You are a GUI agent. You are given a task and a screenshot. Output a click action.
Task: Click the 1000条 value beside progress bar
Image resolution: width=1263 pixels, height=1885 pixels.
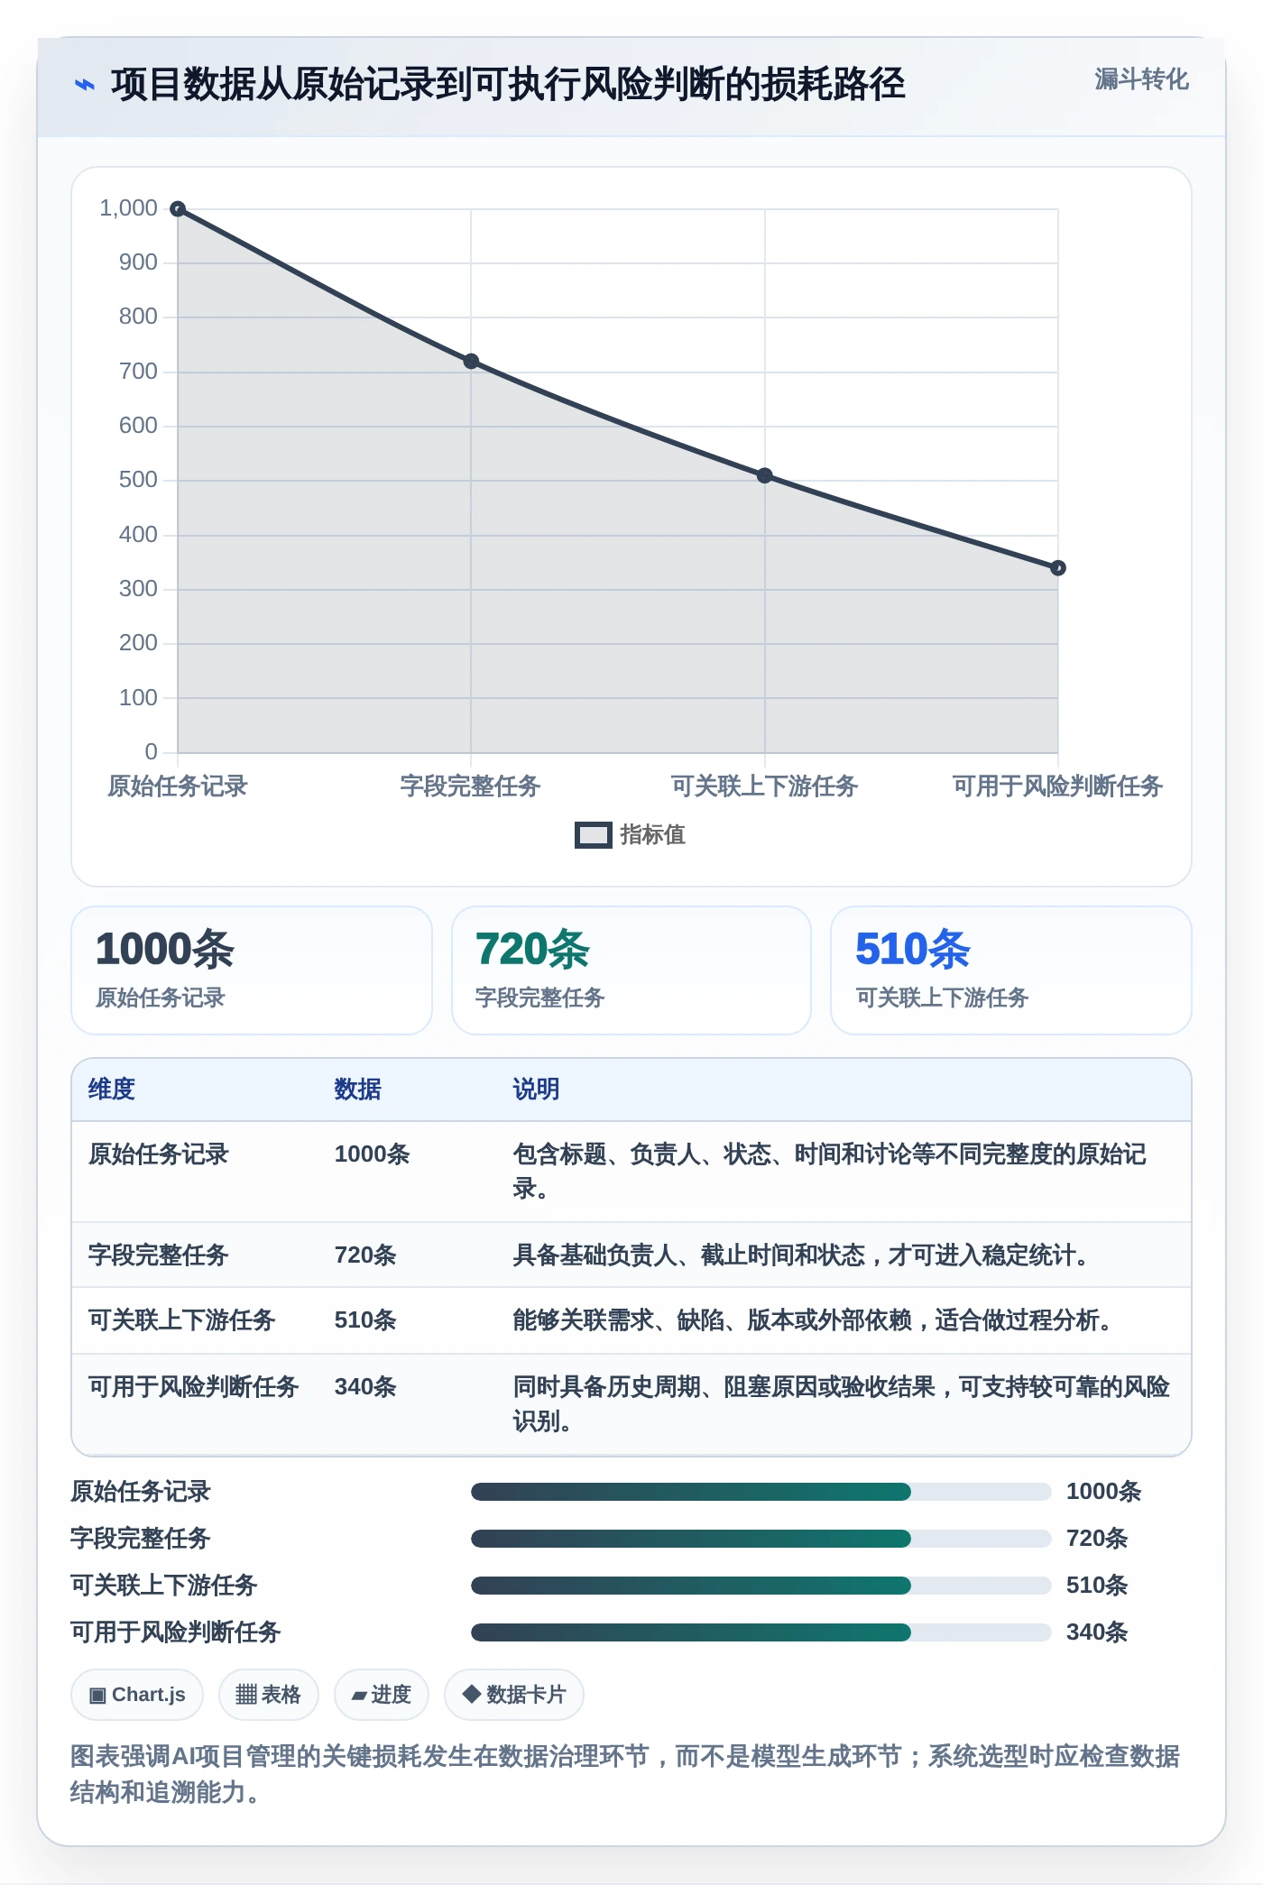click(x=1104, y=1492)
